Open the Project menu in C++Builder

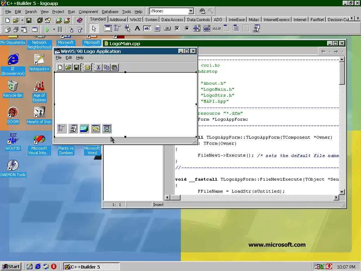tap(58, 12)
